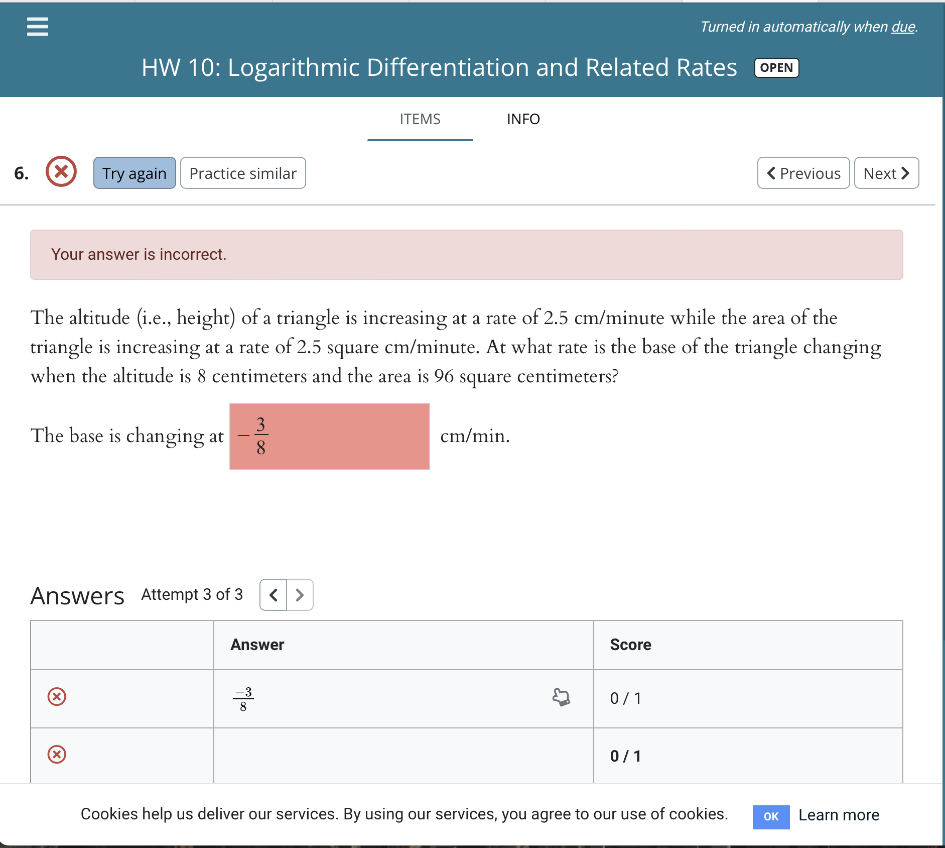Advance using the next attempt arrow
The height and width of the screenshot is (848, 945).
(300, 595)
